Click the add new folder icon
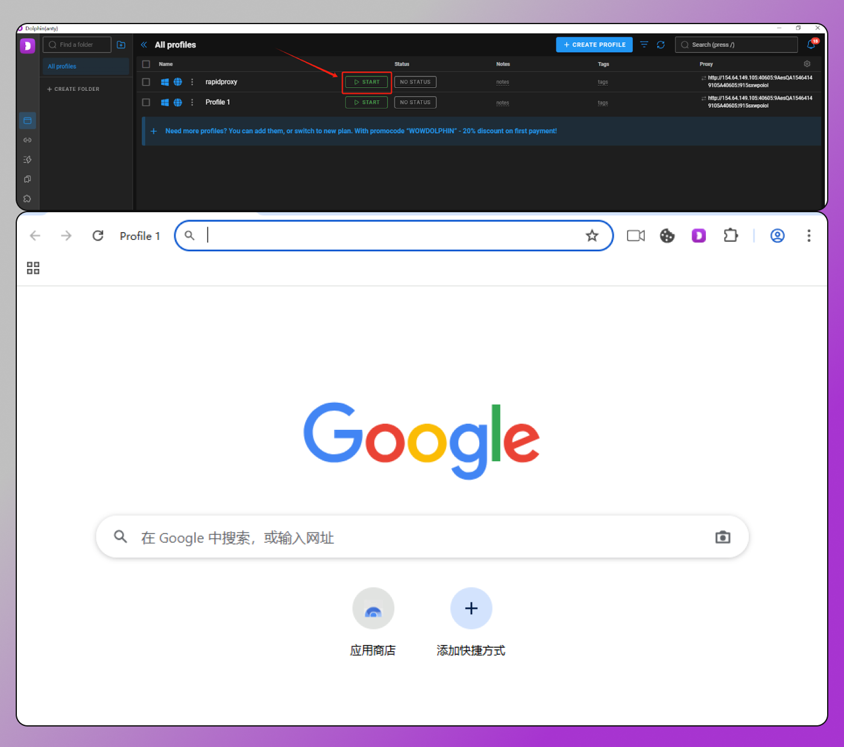 pos(121,45)
